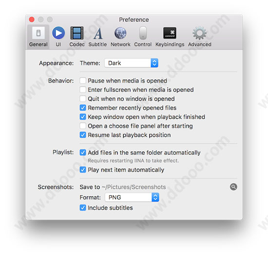Open Codec preferences filmstrip icon

pyautogui.click(x=77, y=33)
